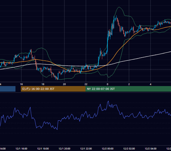The width and height of the screenshot is (171, 151).
Task: Click the '0' midnight label on upper axis
Action: tap(107, 84)
